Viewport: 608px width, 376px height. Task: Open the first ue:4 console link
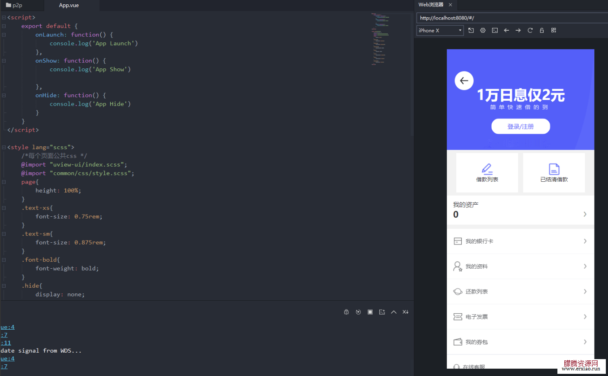(x=7, y=327)
